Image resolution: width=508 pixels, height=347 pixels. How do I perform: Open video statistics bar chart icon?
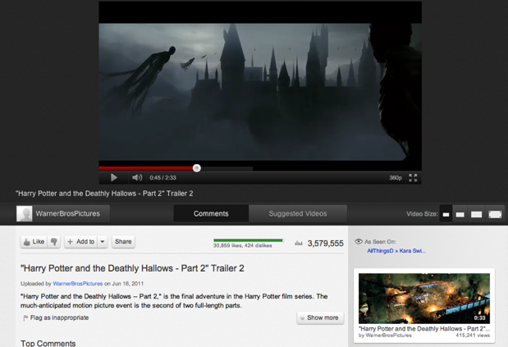(x=299, y=243)
